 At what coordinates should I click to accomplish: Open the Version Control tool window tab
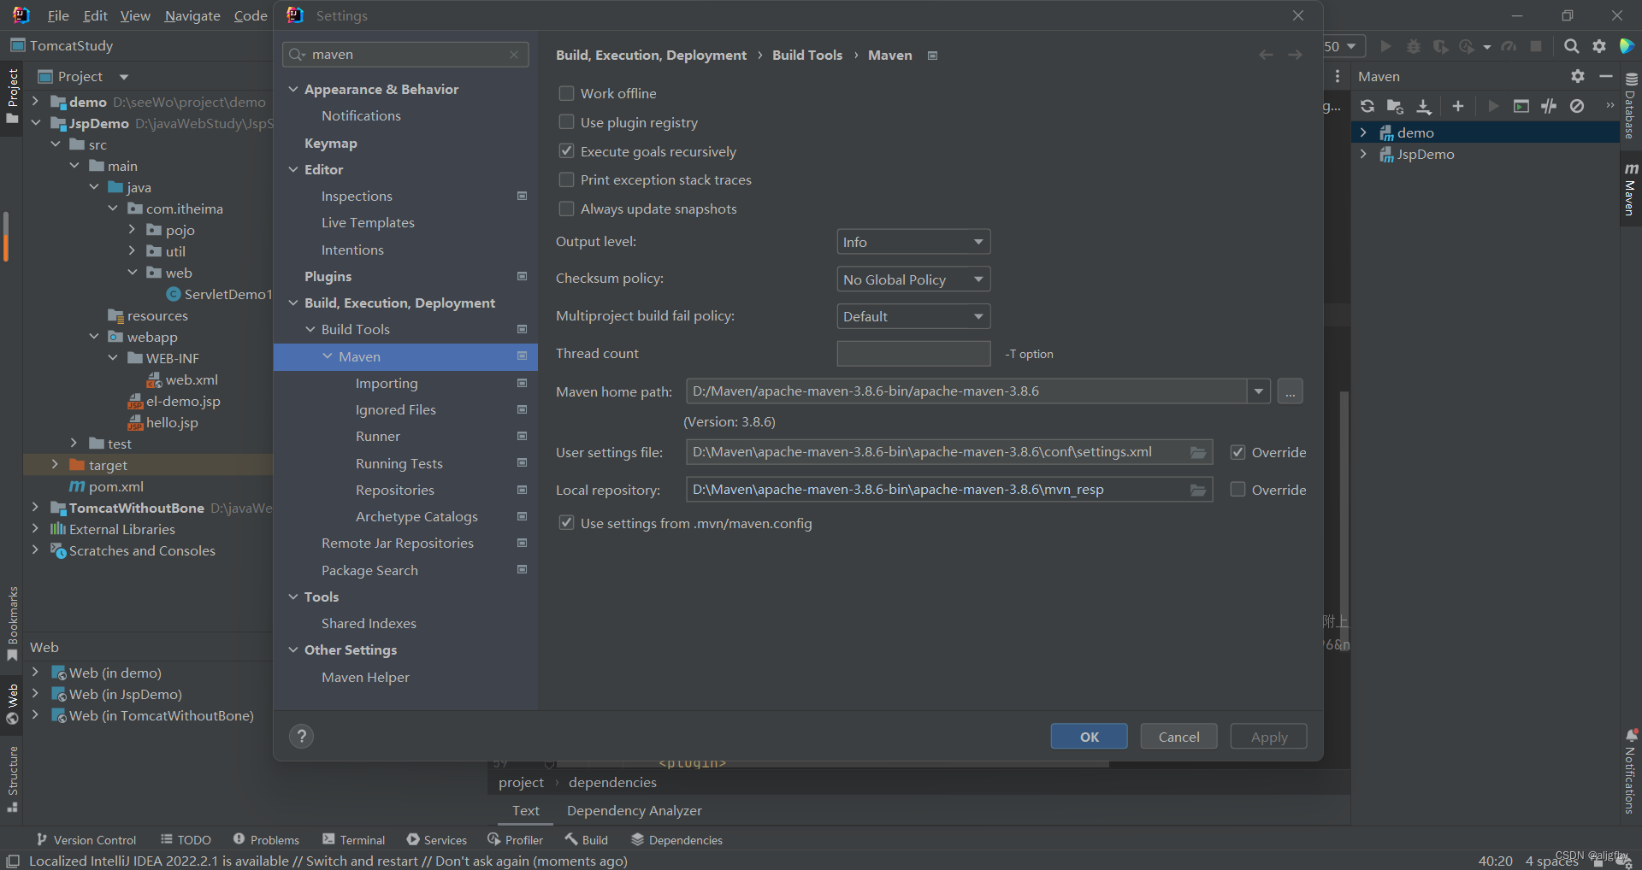86,840
